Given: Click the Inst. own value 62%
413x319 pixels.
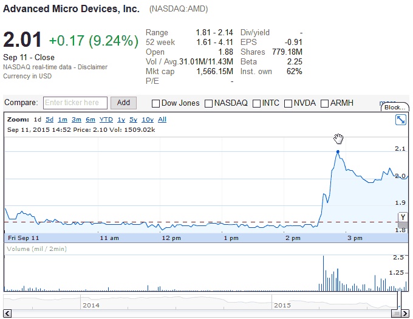Looking at the screenshot, I should (294, 71).
